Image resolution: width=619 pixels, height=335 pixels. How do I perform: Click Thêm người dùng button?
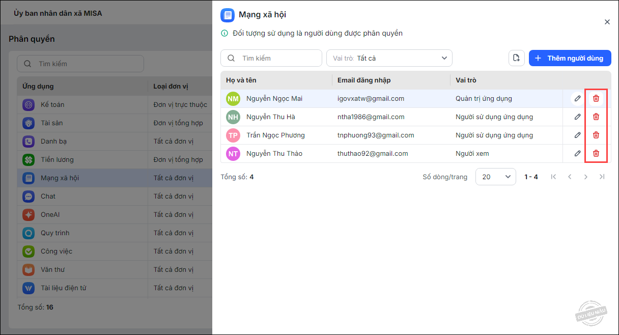[x=570, y=58]
